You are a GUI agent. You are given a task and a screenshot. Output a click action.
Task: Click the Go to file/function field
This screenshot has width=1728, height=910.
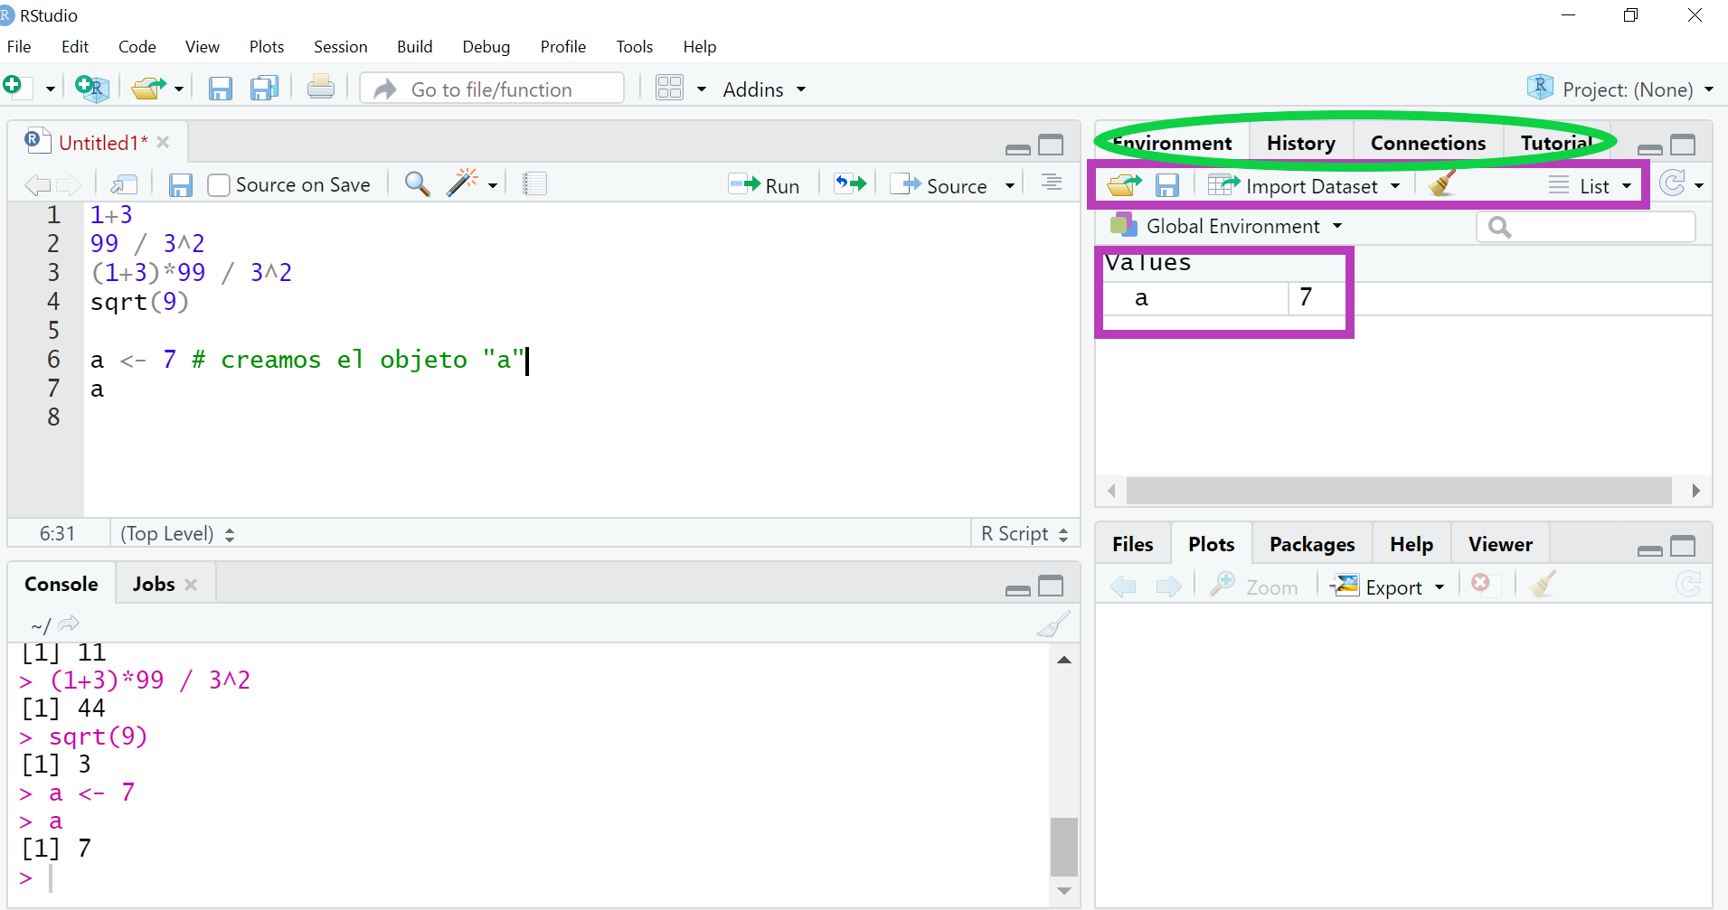pyautogui.click(x=492, y=89)
